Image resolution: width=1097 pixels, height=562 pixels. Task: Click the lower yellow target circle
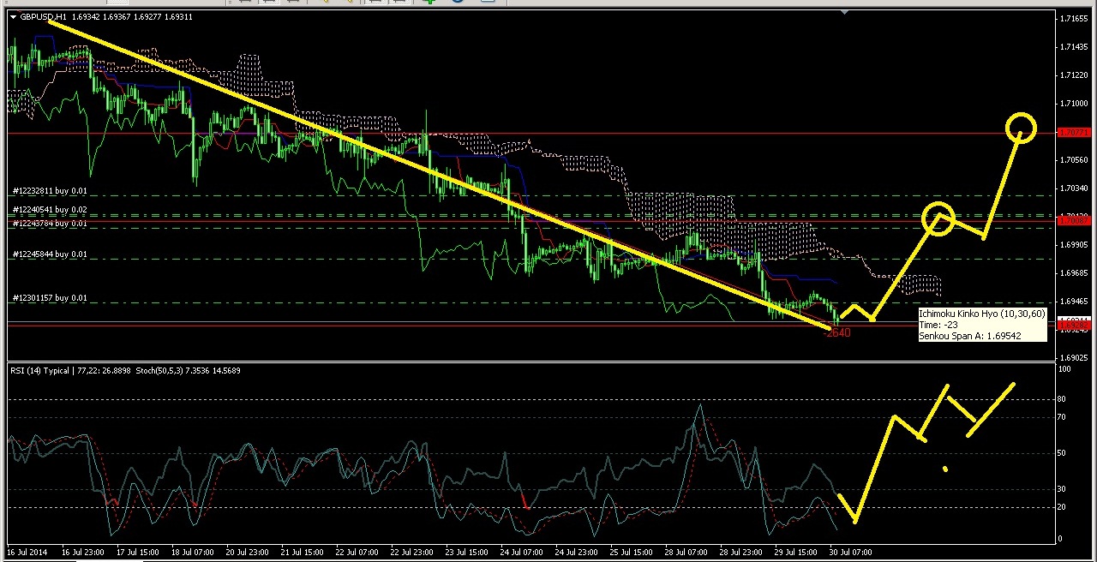[x=938, y=218]
